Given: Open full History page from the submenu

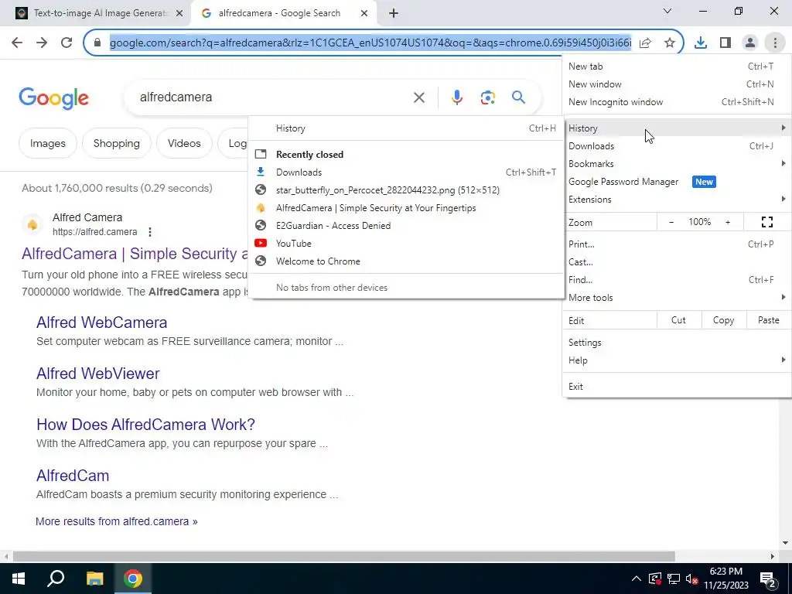Looking at the screenshot, I should tap(406, 128).
